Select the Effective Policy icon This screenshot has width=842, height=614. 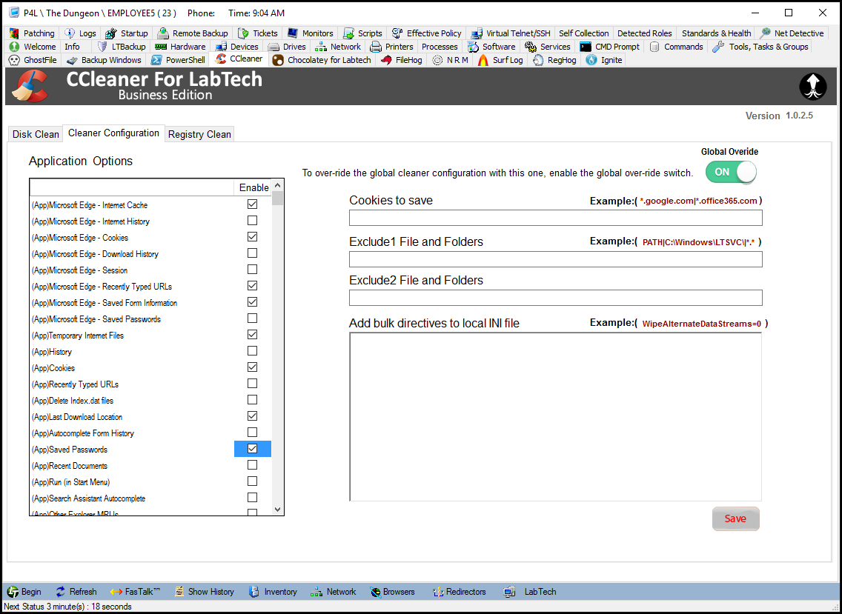pos(397,33)
